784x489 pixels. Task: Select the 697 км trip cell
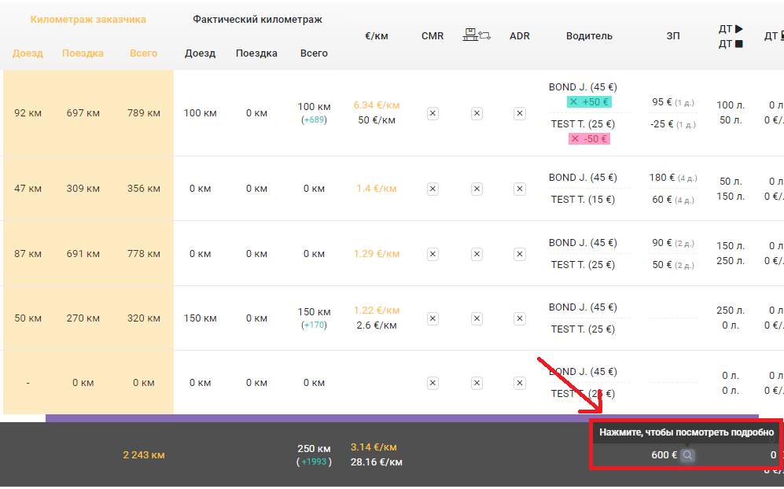83,113
